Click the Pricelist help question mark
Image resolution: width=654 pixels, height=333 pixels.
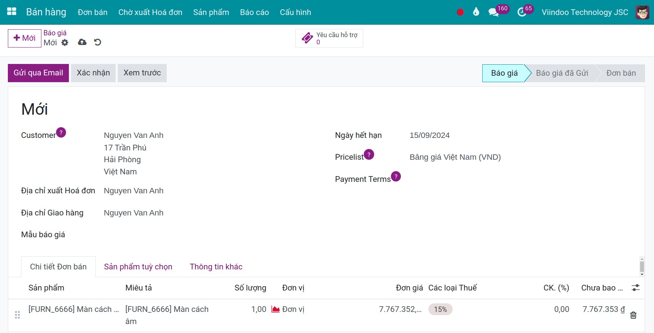tap(369, 154)
